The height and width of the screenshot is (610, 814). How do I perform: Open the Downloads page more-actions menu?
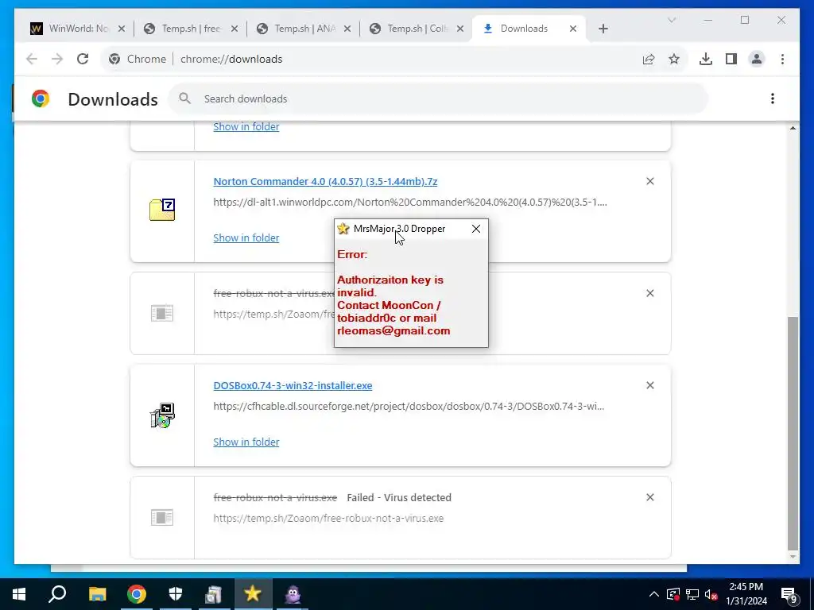click(773, 98)
